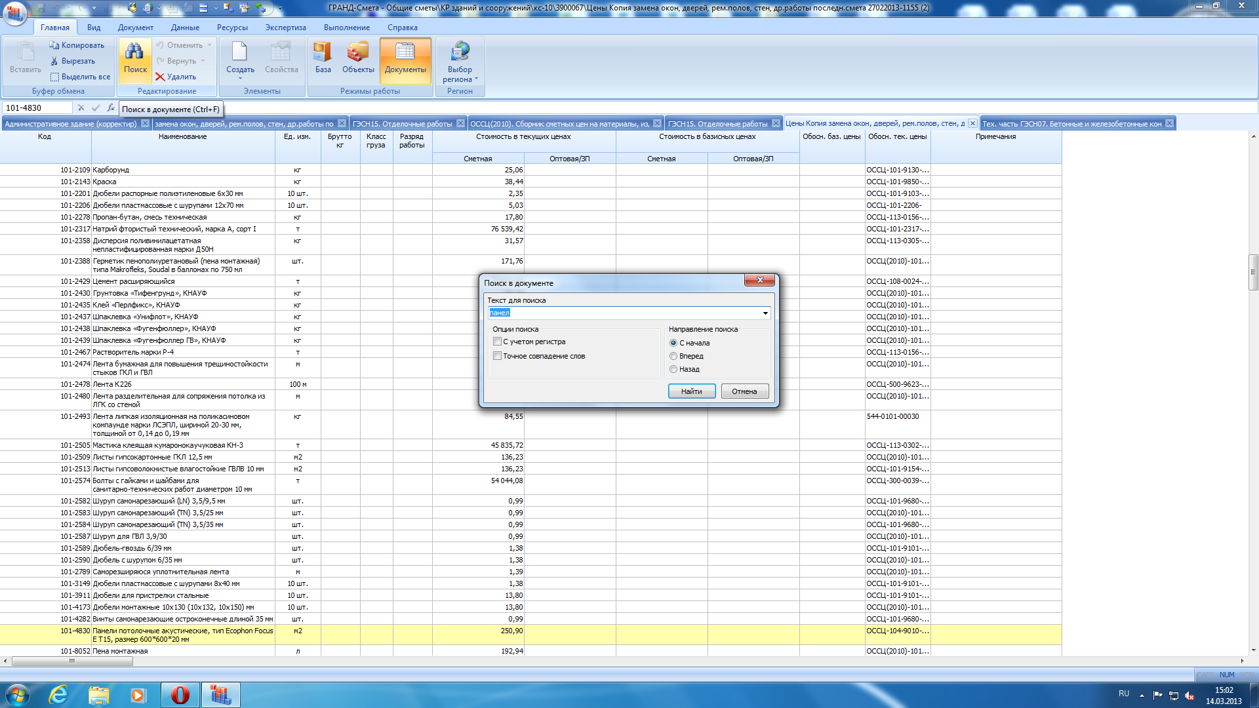This screenshot has height=708, width=1259.
Task: Check the Точное совпадение слов option
Action: coord(498,356)
